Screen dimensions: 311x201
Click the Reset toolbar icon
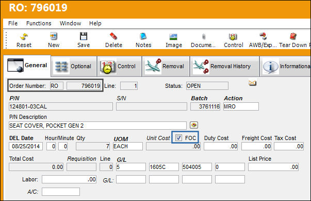[x=24, y=37]
